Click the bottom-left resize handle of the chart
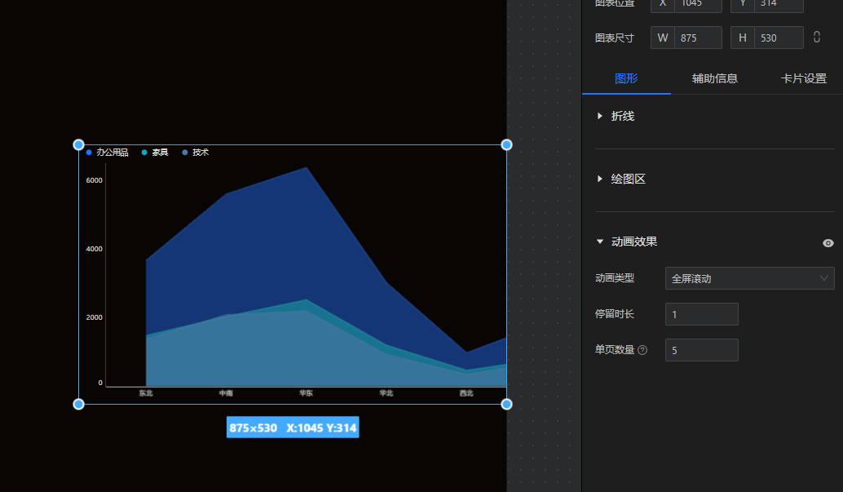843x492 pixels. (x=79, y=404)
